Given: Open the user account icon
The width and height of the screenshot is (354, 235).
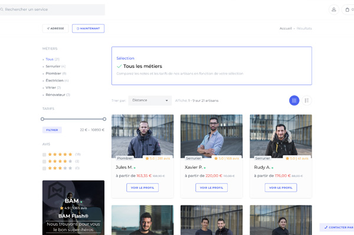Looking at the screenshot, I should [334, 9].
